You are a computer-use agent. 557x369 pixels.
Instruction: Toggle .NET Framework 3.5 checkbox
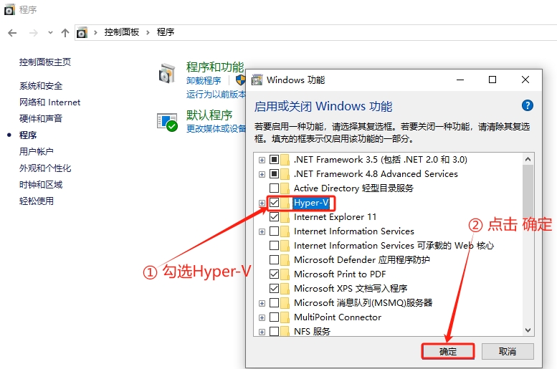point(275,160)
